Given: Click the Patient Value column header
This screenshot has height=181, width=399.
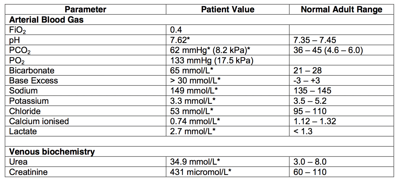Looking at the screenshot, I should [x=228, y=10].
